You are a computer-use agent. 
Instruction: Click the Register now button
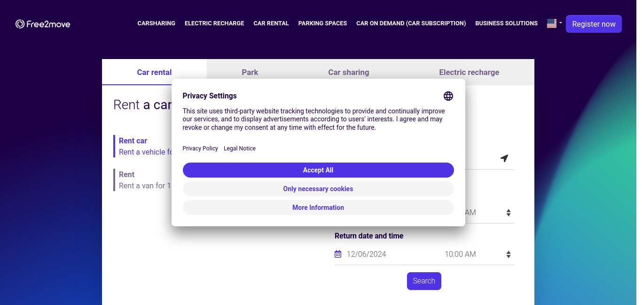coord(594,24)
